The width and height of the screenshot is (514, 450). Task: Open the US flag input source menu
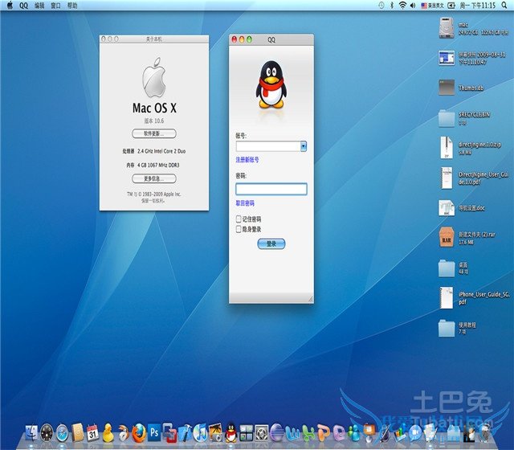tap(425, 5)
